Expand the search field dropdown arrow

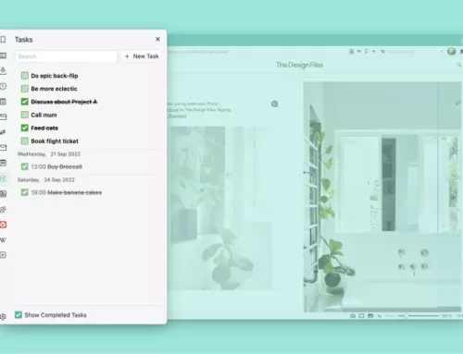pyautogui.click(x=441, y=52)
